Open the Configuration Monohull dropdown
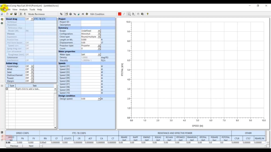Screen dimensions: 271x152 (x=99, y=34)
